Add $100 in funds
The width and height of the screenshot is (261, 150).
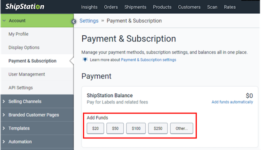136,128
